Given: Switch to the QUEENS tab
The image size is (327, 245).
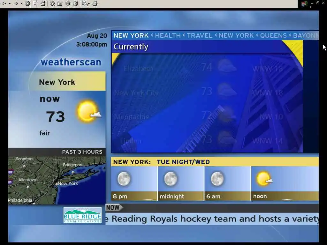Looking at the screenshot, I should point(273,36).
